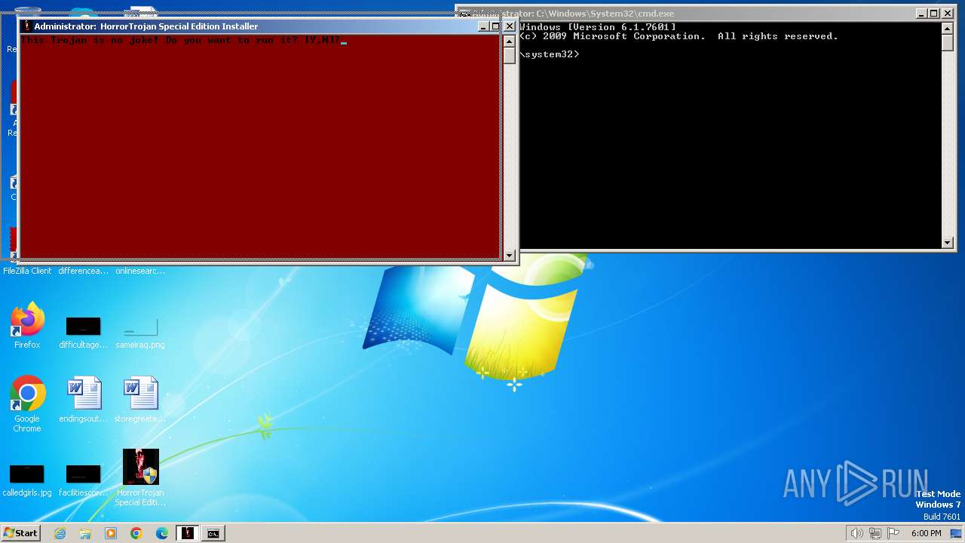Launch Chrome from the taskbar
The height and width of the screenshot is (543, 965).
136,533
